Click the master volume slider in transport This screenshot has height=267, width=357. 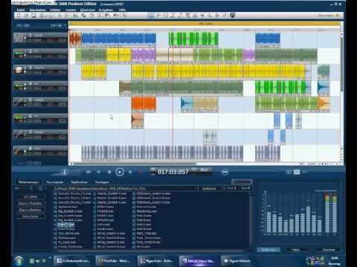point(65,172)
